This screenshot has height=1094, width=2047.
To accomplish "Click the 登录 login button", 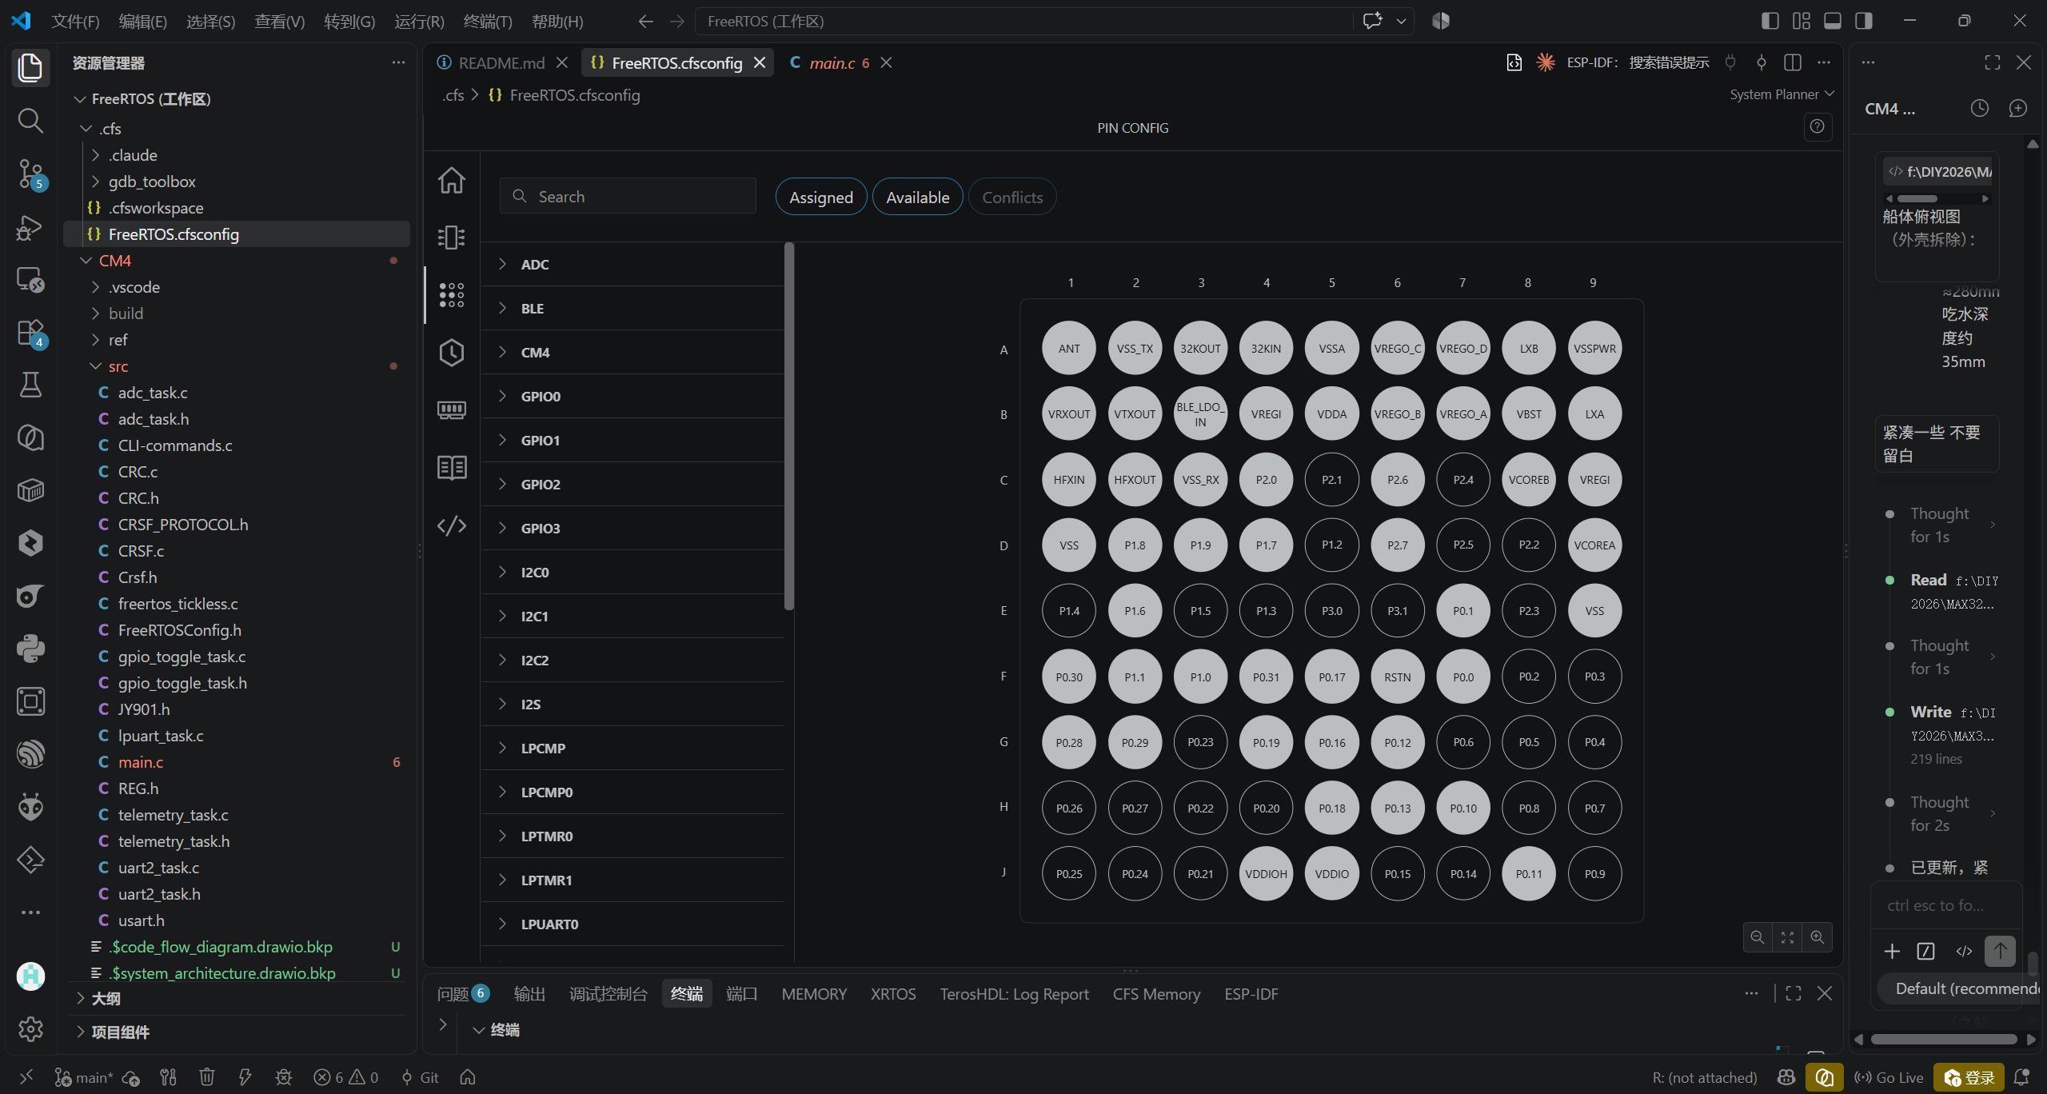I will (x=1969, y=1077).
